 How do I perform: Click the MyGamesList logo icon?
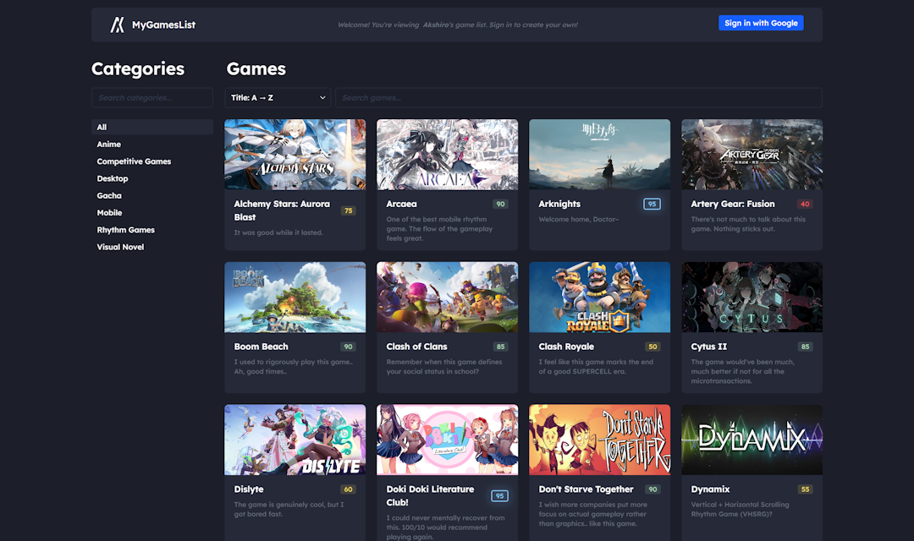[x=118, y=25]
